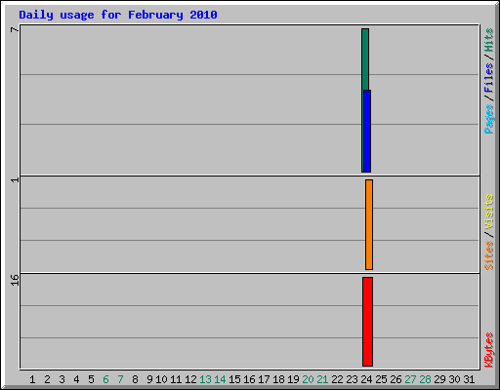Click green weekend day 21 on the x-axis
The image size is (500, 390).
tap(322, 379)
